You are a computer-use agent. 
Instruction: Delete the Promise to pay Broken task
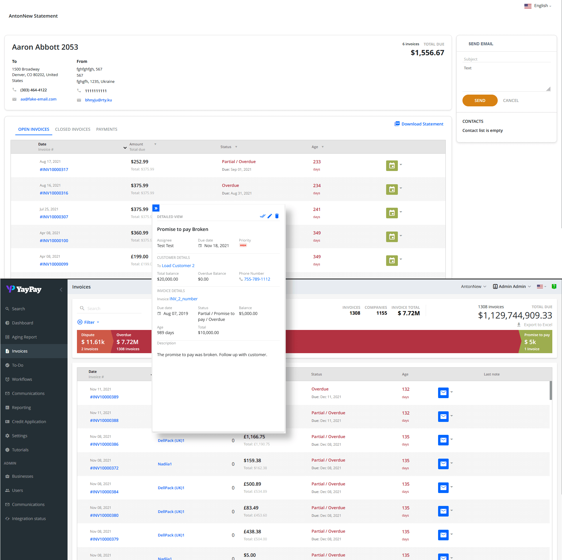pyautogui.click(x=277, y=216)
